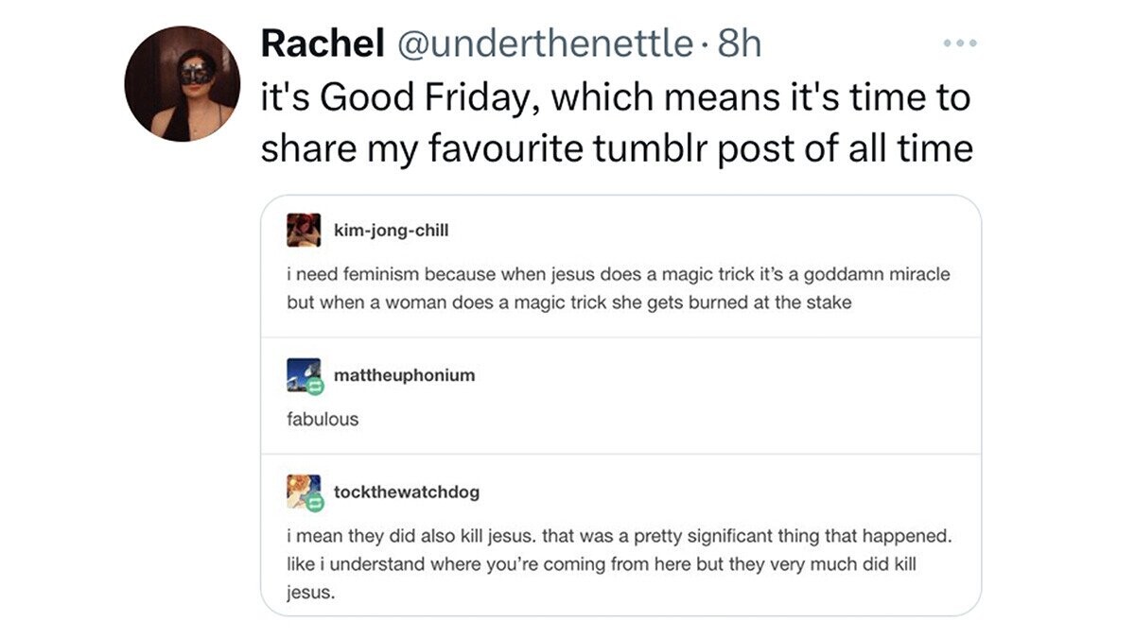Click the 'favourite tumblr post' tweet line

point(617,149)
